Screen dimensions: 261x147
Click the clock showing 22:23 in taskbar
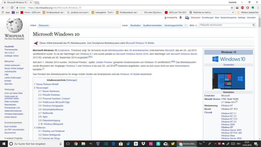247,144
